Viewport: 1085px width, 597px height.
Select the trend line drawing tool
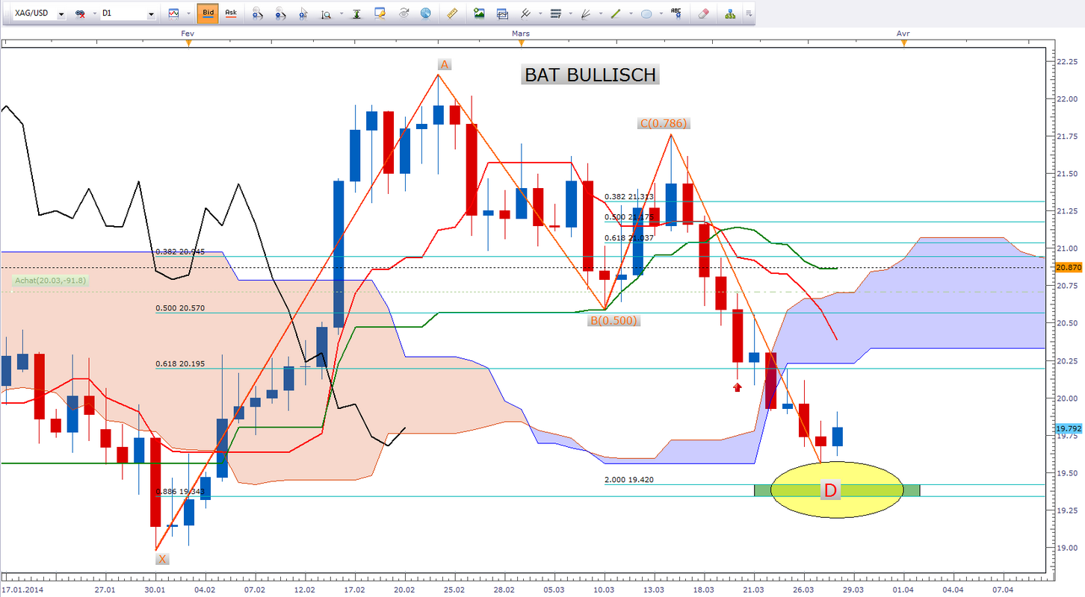pos(617,13)
